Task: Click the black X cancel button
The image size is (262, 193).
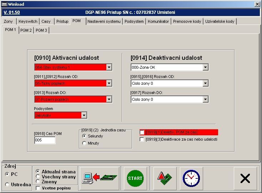Action: click(245, 178)
